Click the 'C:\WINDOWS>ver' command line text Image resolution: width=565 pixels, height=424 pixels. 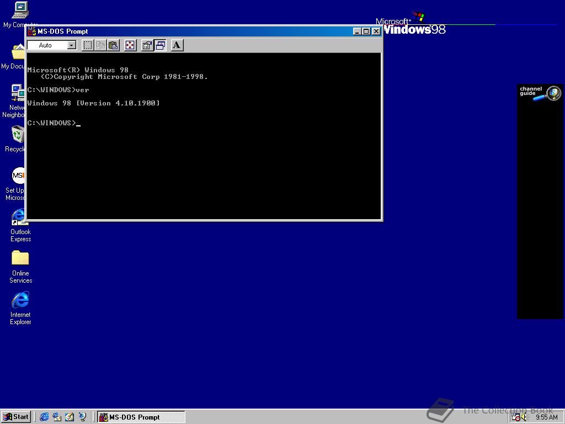[58, 90]
